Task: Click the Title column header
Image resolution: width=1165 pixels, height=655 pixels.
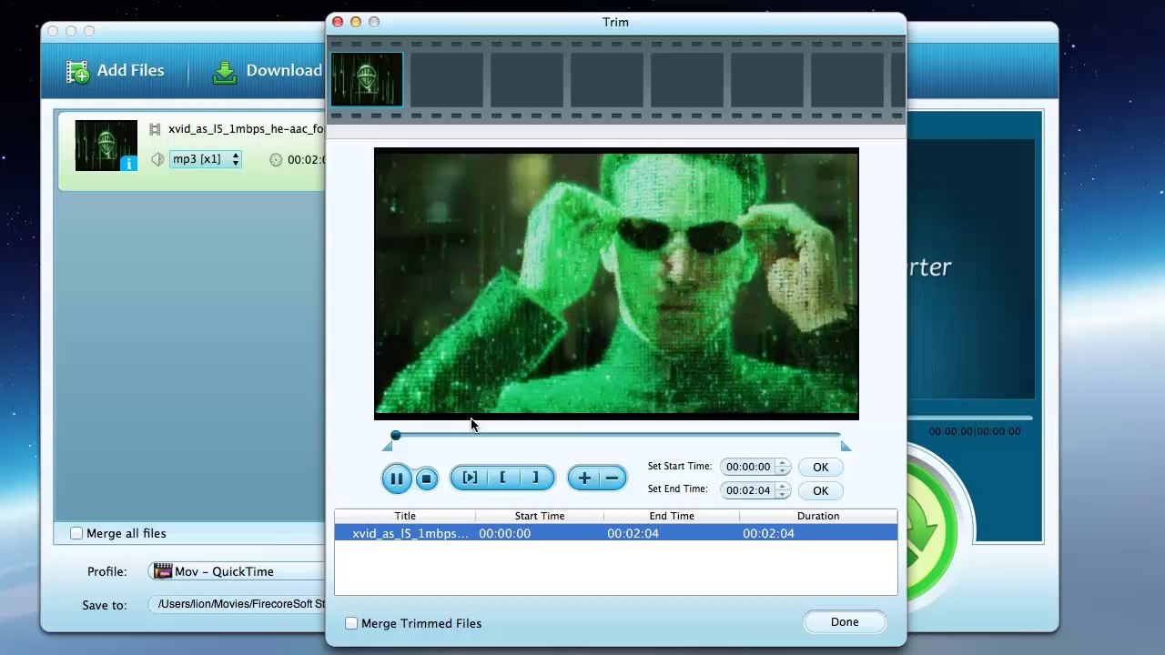Action: pyautogui.click(x=405, y=516)
